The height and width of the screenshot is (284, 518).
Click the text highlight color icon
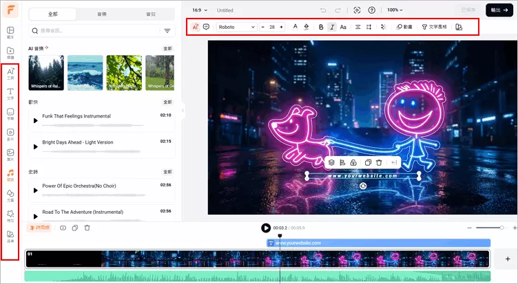[306, 27]
